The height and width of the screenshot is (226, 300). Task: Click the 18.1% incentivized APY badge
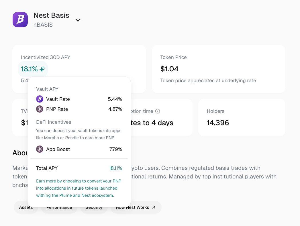(x=33, y=69)
